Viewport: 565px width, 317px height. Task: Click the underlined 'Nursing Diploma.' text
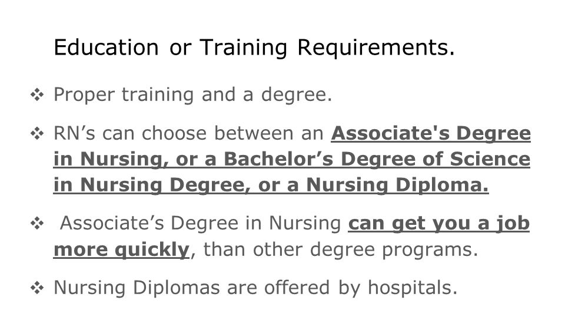point(397,185)
